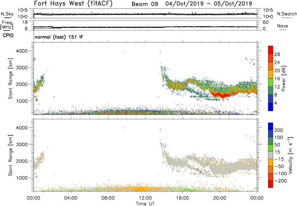Pick power colorbar segment between 16 and 20
Screen dimensions: 297x206
pos(271,74)
